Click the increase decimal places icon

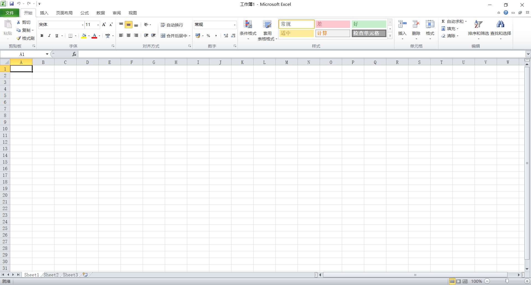(226, 36)
